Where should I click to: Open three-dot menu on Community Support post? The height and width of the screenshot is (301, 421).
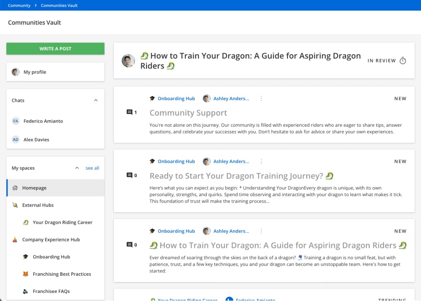[x=261, y=99]
